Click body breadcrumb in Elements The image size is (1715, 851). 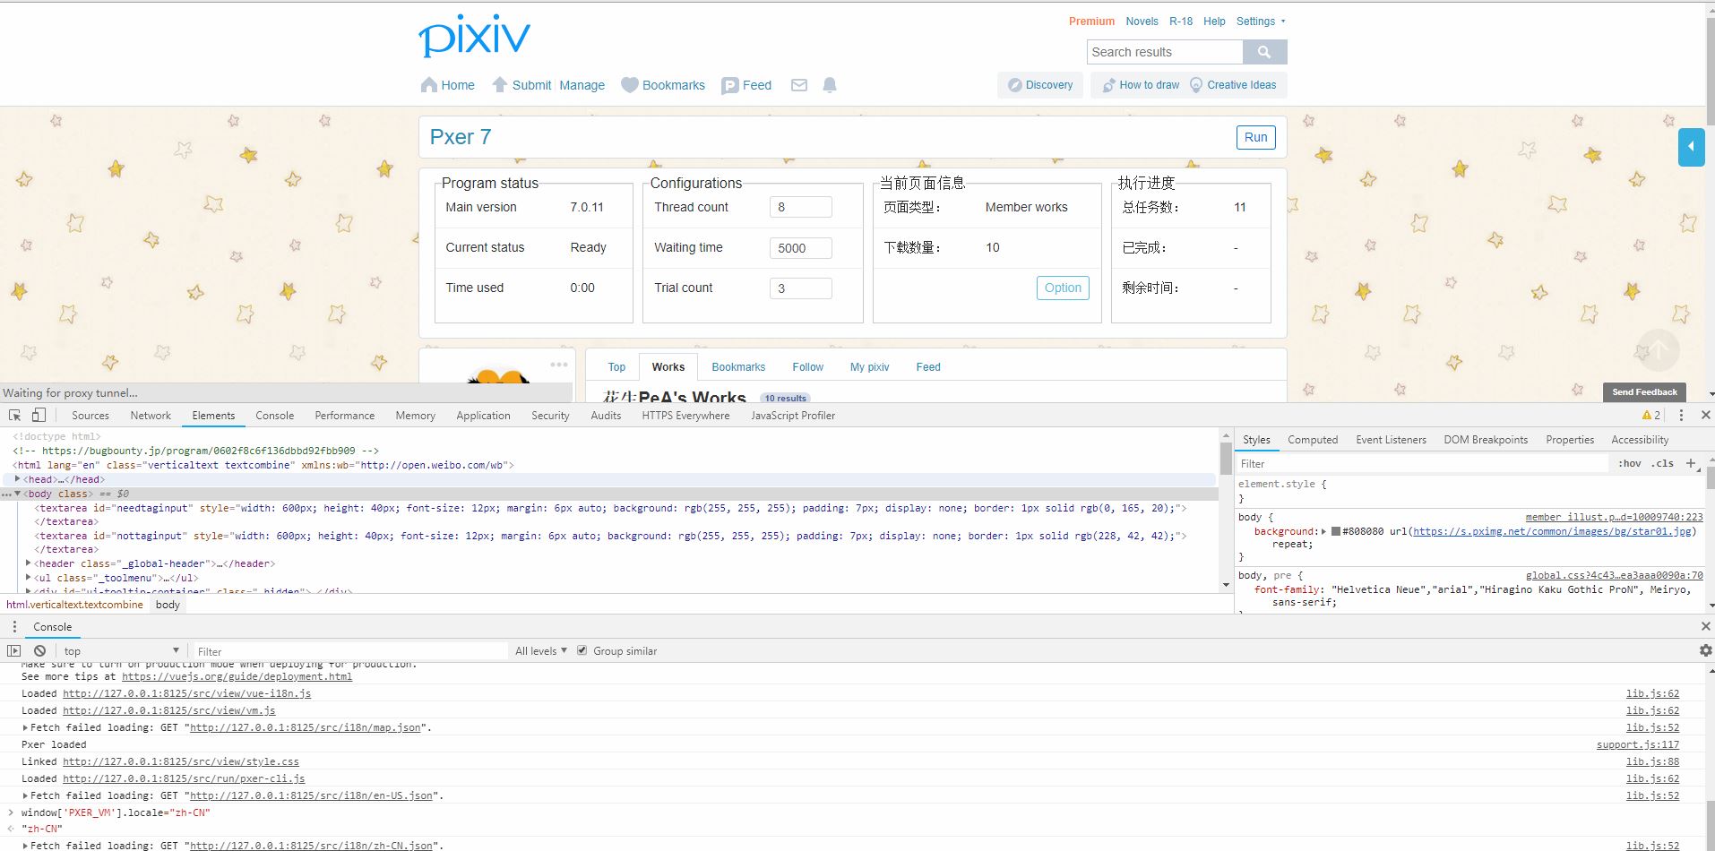(168, 605)
